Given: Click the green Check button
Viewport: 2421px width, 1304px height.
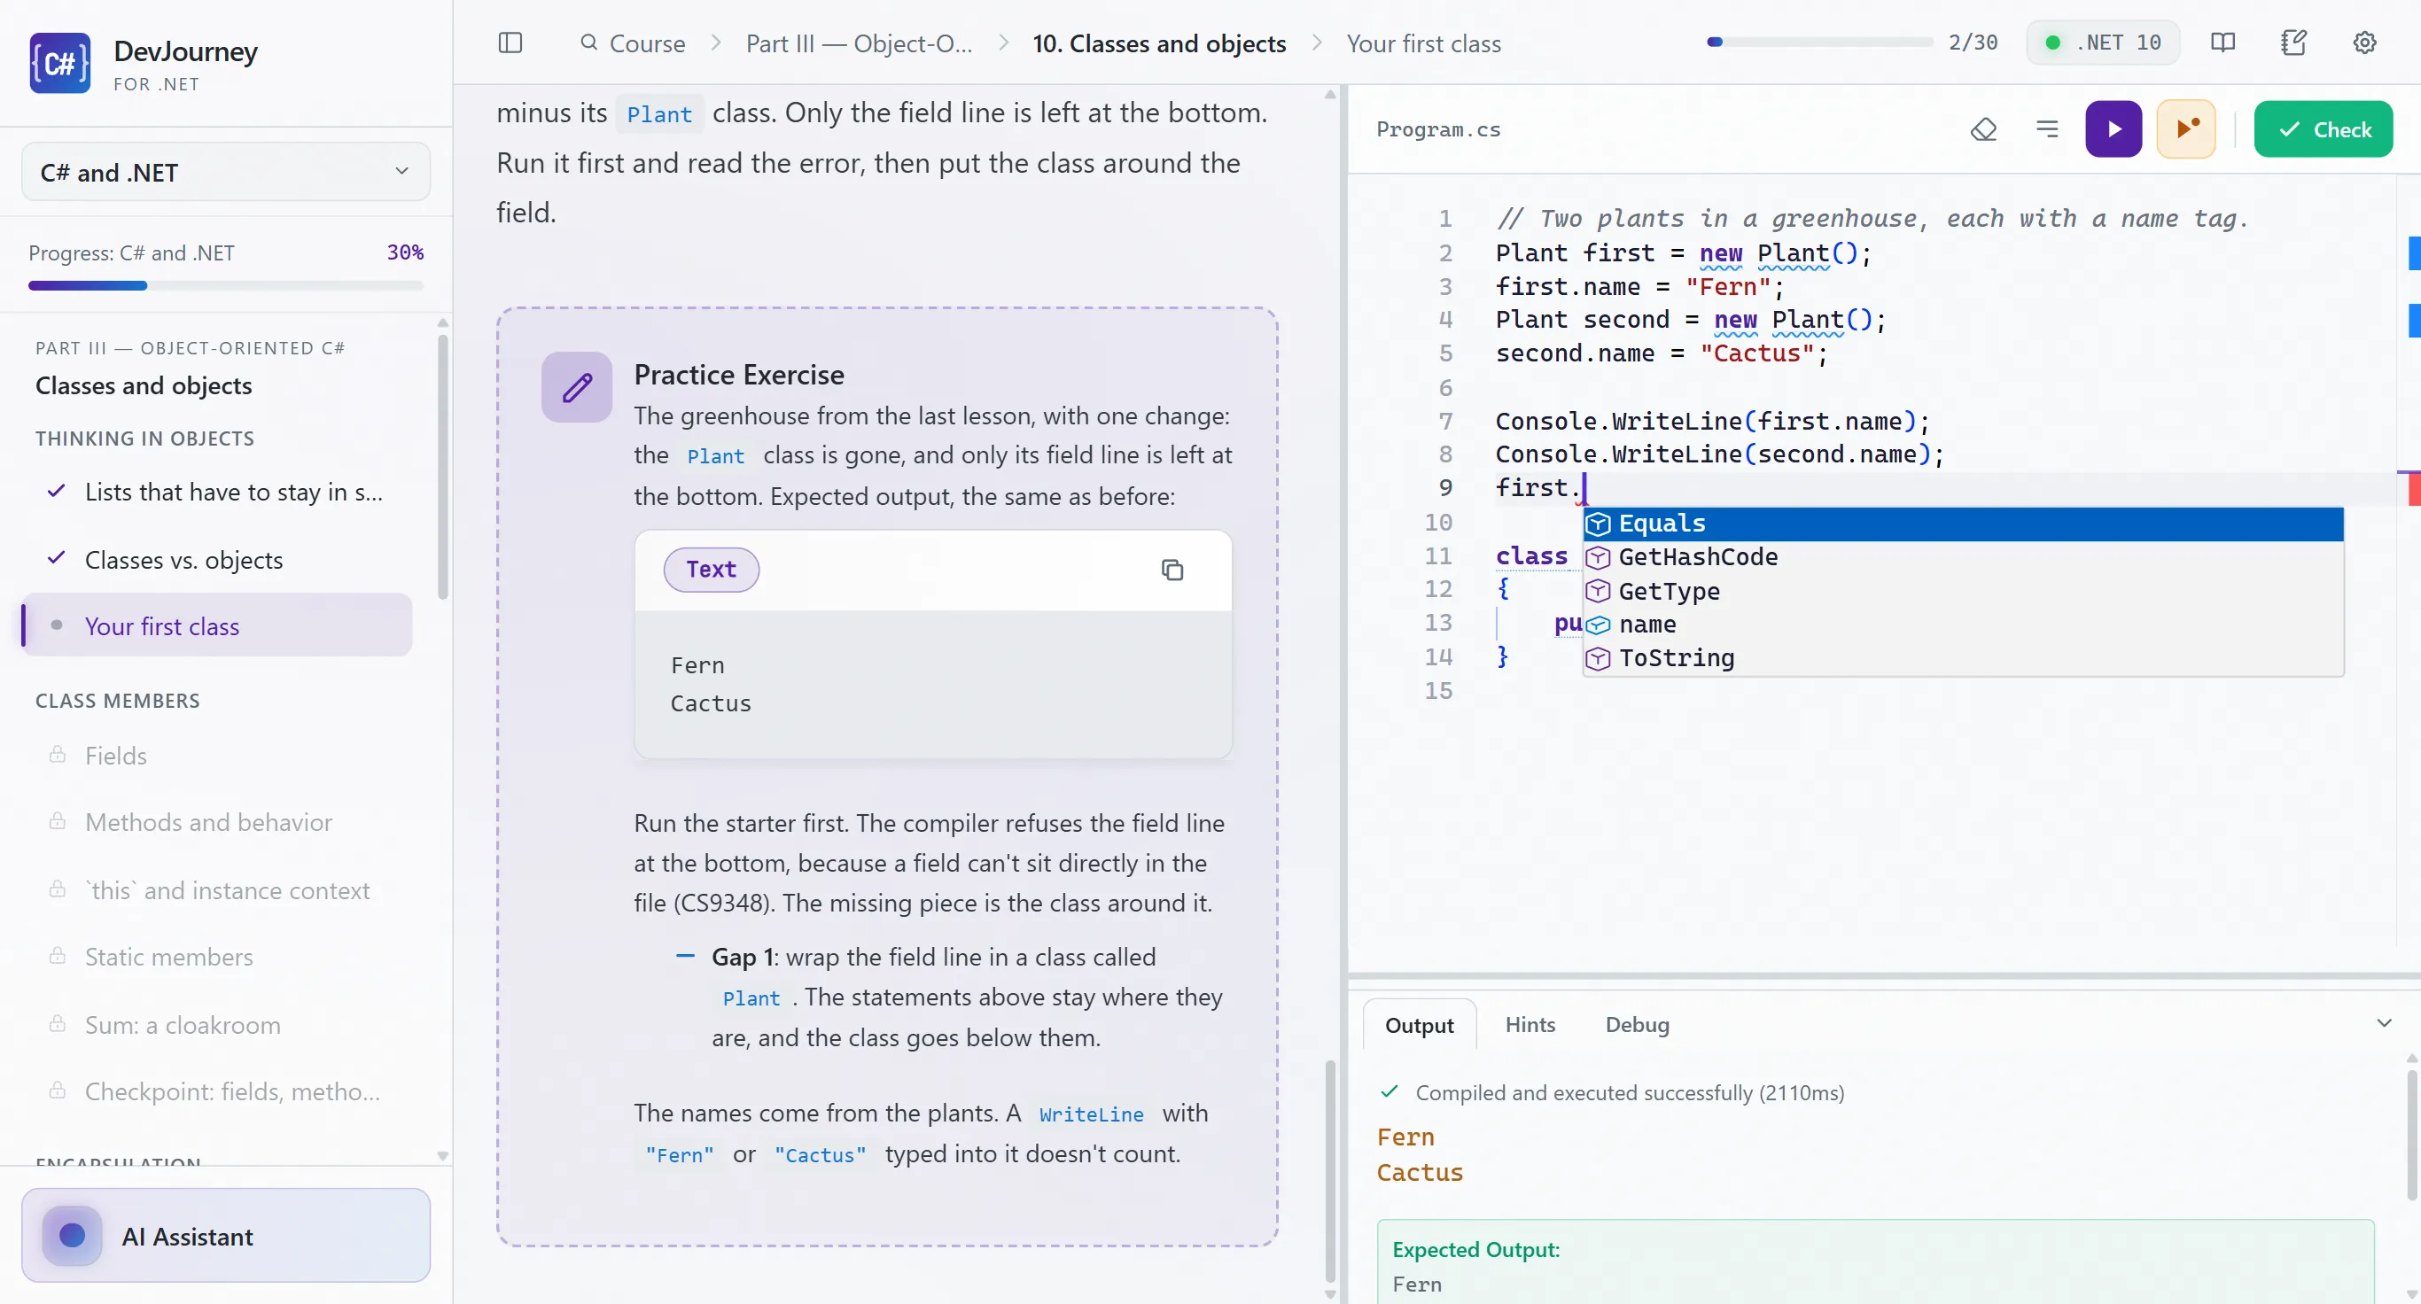Looking at the screenshot, I should pyautogui.click(x=2324, y=129).
